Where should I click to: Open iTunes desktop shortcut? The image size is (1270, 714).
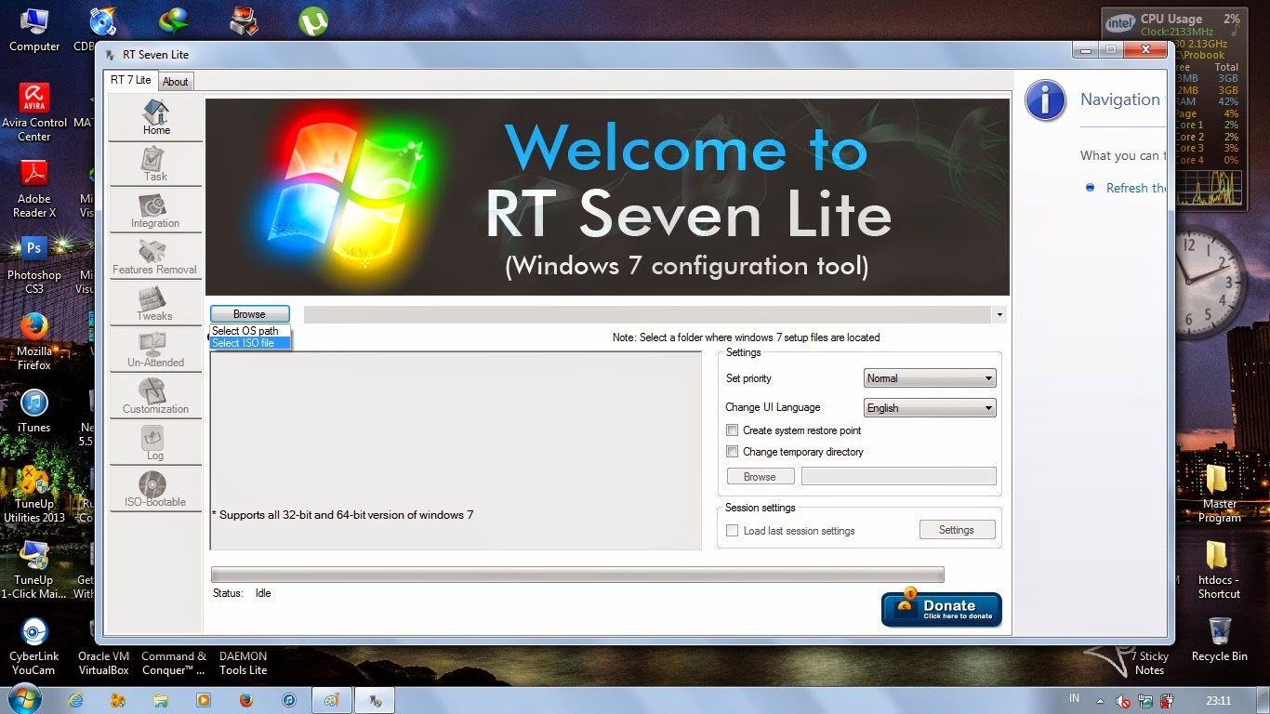[x=34, y=412]
